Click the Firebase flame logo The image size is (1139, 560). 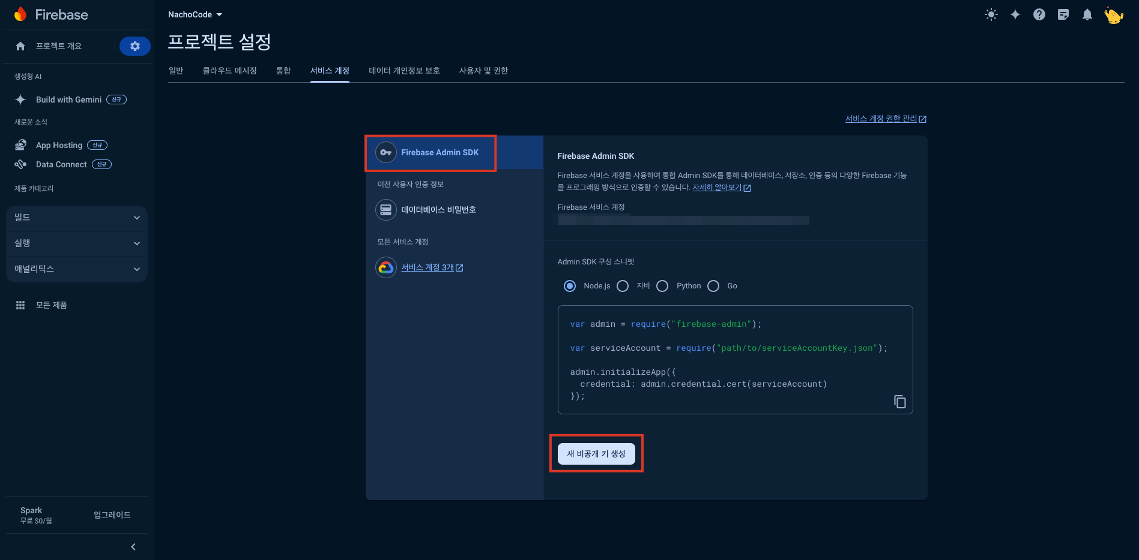click(x=20, y=14)
